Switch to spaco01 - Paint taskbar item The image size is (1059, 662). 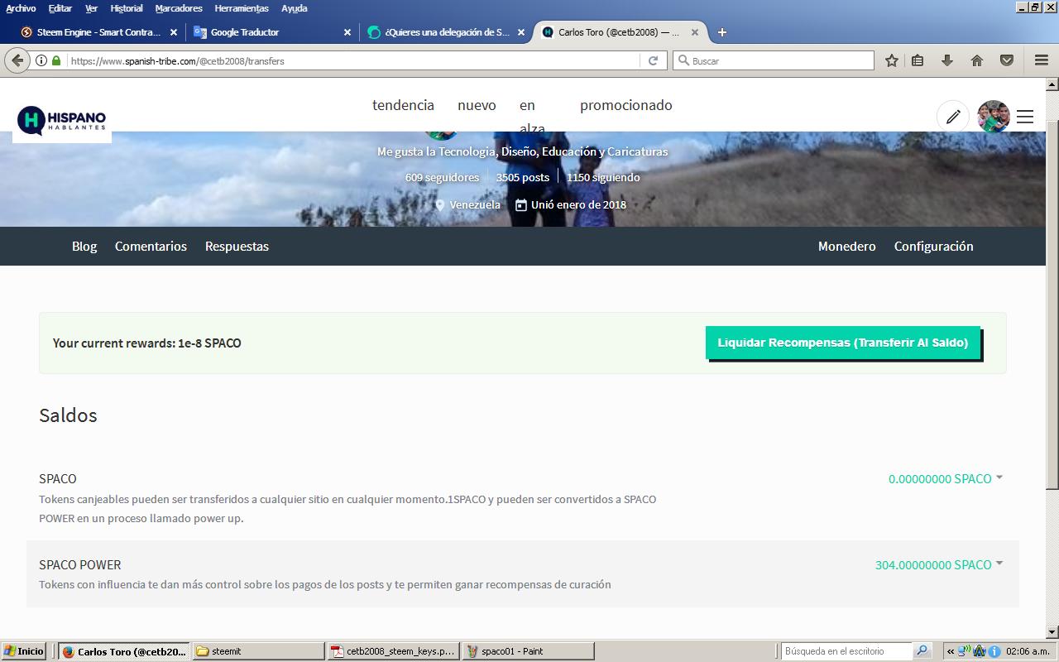[x=528, y=651]
